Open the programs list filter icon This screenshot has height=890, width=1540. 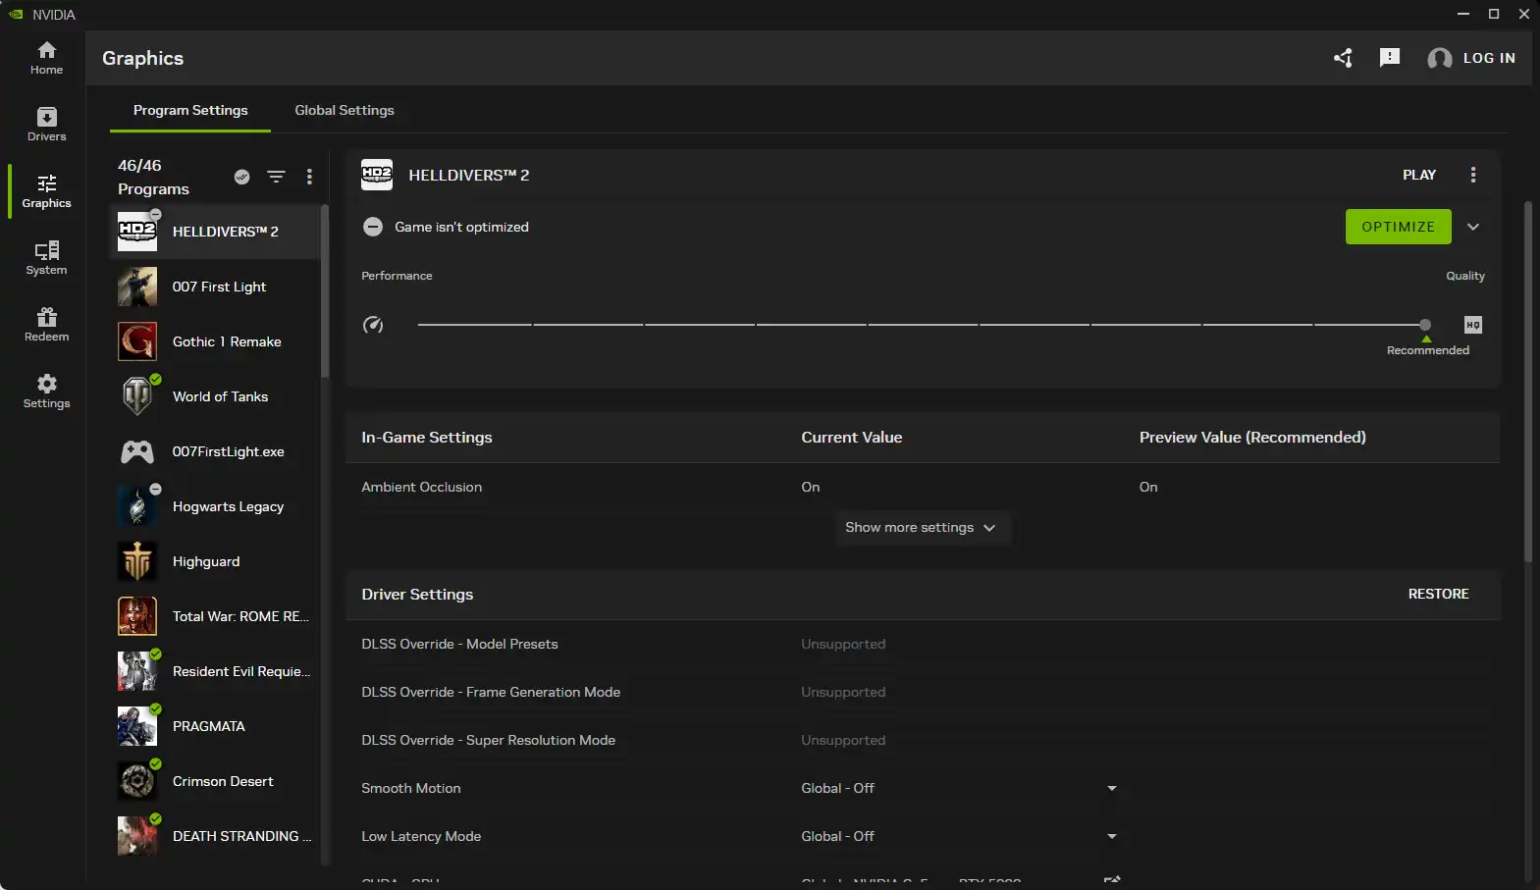click(276, 177)
